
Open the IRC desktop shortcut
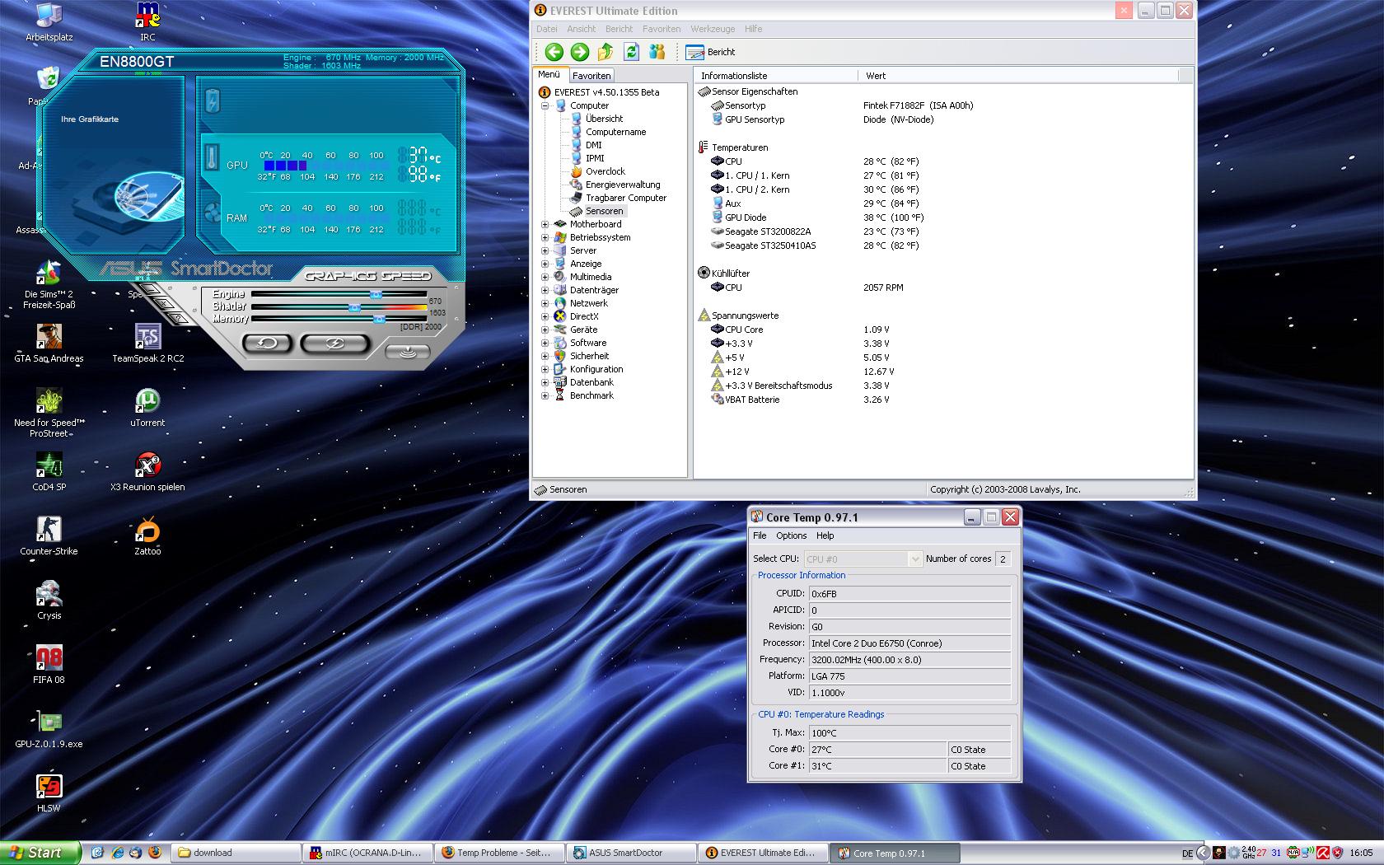[148, 22]
